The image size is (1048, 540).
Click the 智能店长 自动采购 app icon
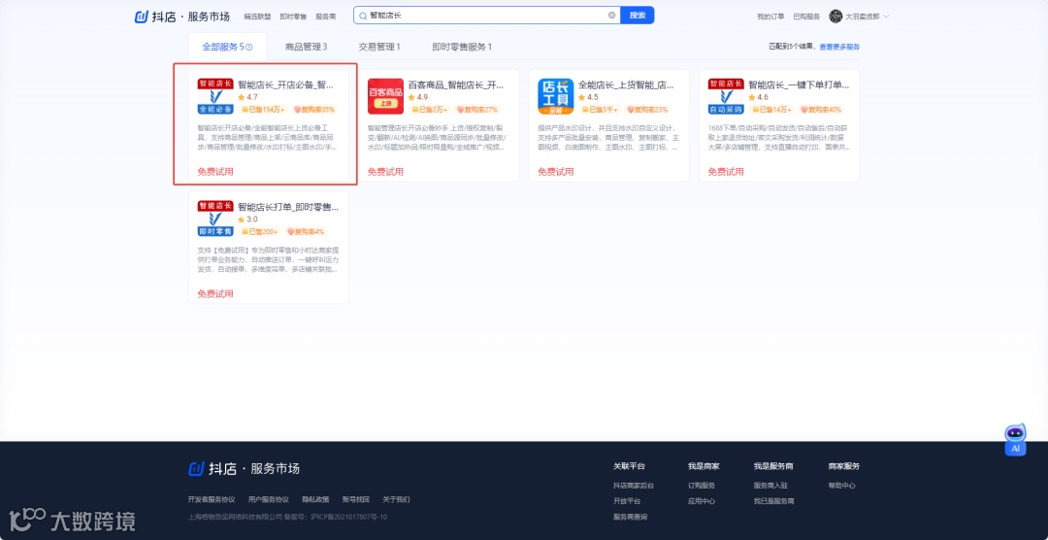click(727, 96)
